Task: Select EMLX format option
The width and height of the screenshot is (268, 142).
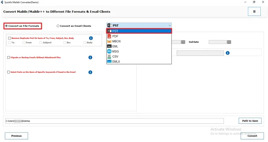Action: pos(116,61)
